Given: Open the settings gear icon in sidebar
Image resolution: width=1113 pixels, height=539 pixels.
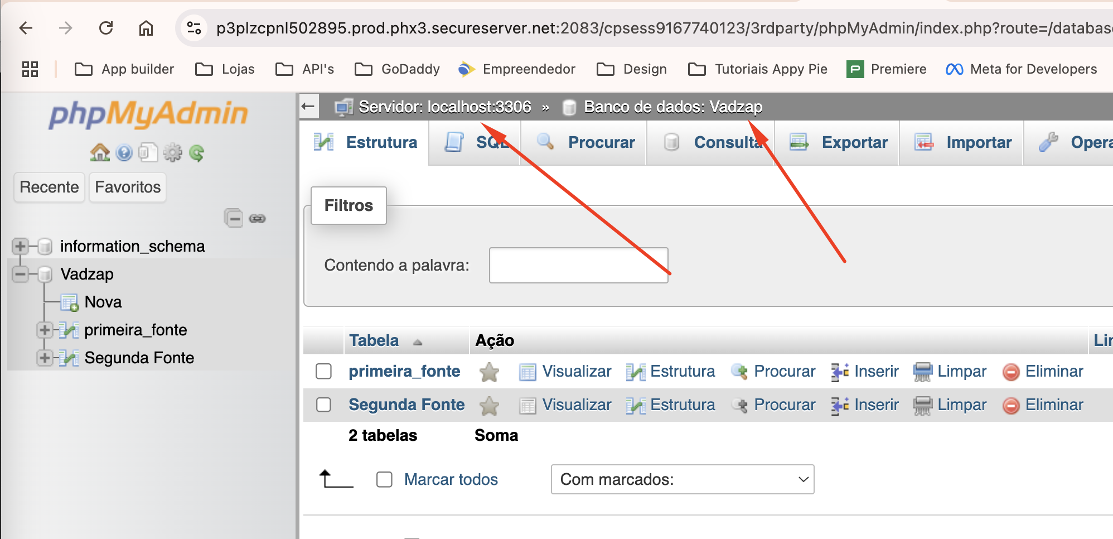Looking at the screenshot, I should (x=172, y=152).
